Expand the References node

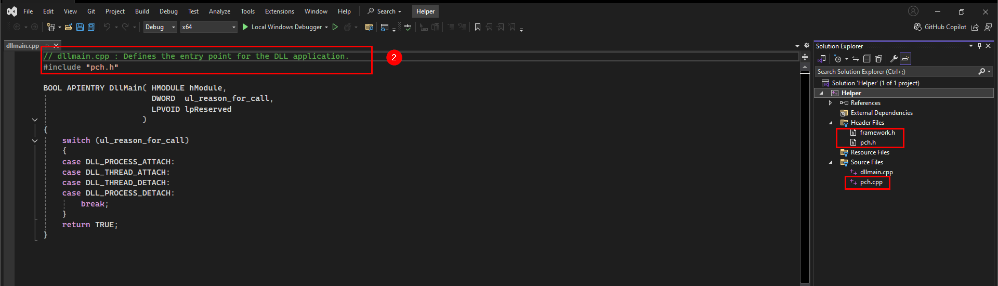(x=830, y=103)
